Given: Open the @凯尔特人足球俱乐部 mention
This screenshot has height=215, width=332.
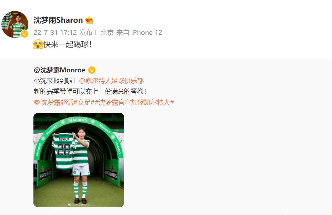Looking at the screenshot, I should (x=112, y=81).
